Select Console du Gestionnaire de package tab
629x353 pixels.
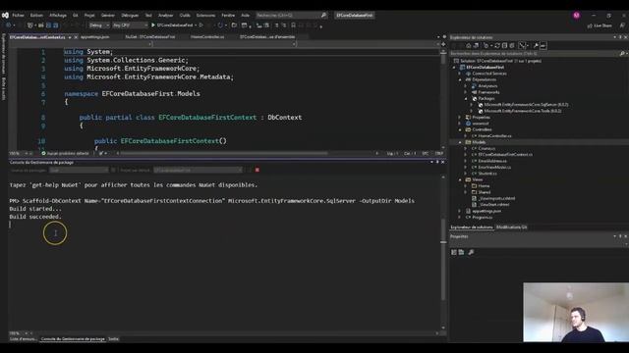[73, 339]
